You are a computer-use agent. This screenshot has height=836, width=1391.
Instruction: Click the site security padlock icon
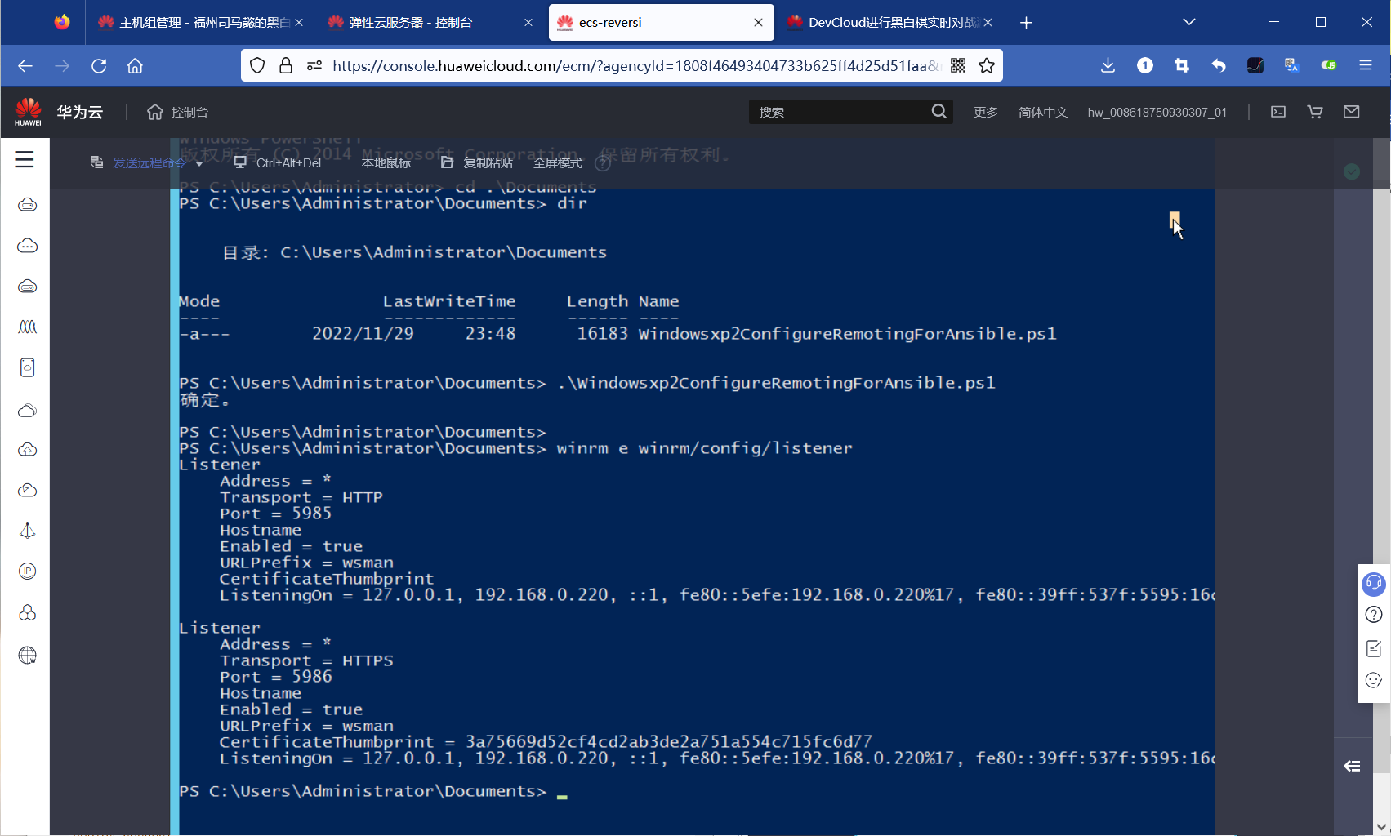(286, 65)
